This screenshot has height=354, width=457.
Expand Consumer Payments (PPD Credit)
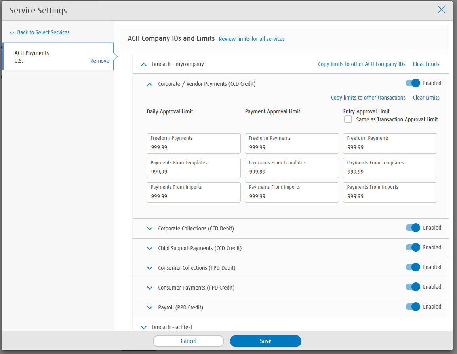[x=150, y=288]
